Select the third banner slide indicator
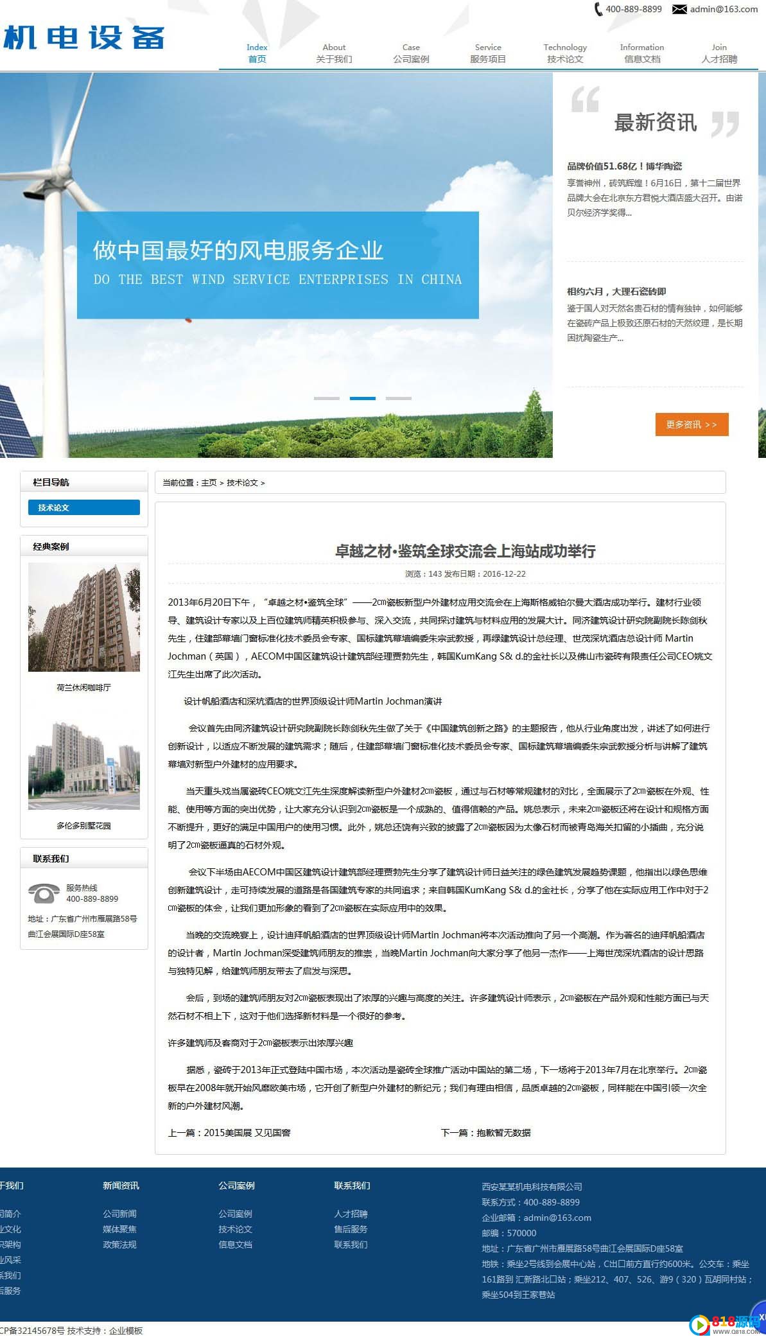Screen dimensions: 766x1339 tap(399, 398)
